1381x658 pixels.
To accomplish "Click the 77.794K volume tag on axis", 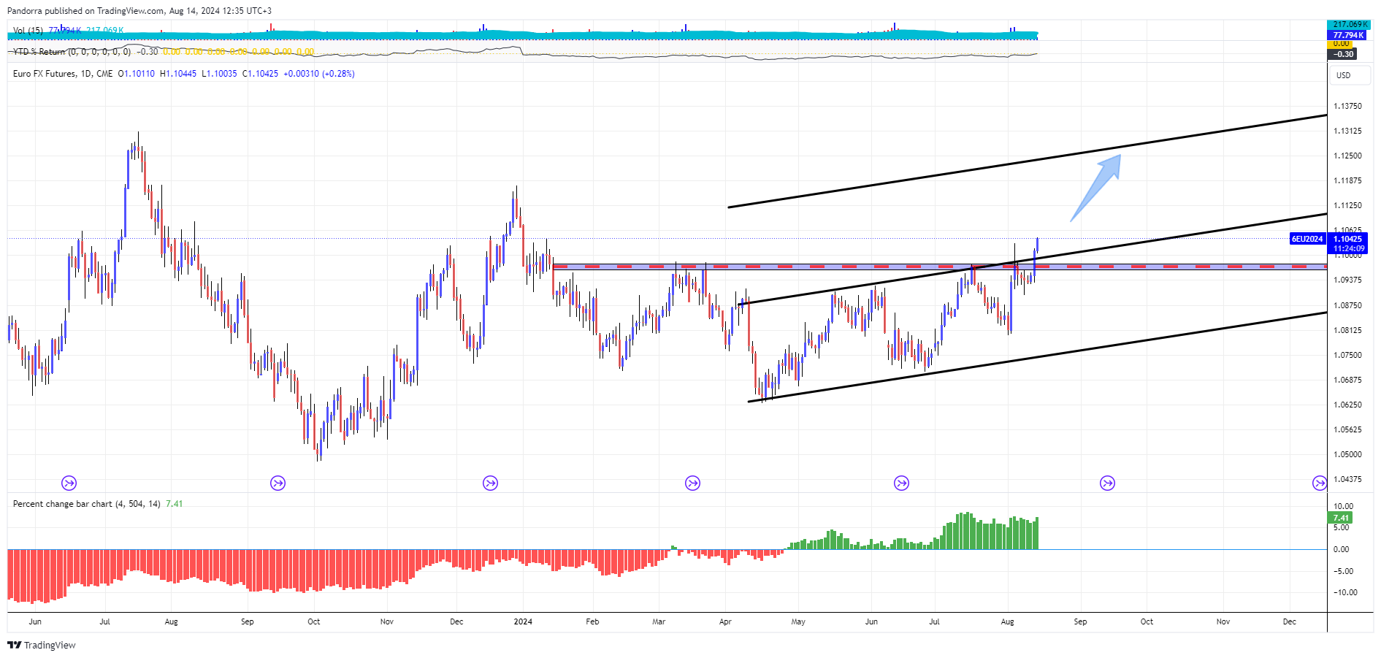I will [x=1348, y=35].
